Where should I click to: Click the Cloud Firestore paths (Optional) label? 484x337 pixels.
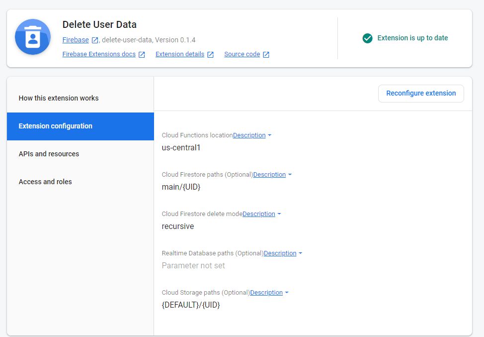click(x=207, y=174)
